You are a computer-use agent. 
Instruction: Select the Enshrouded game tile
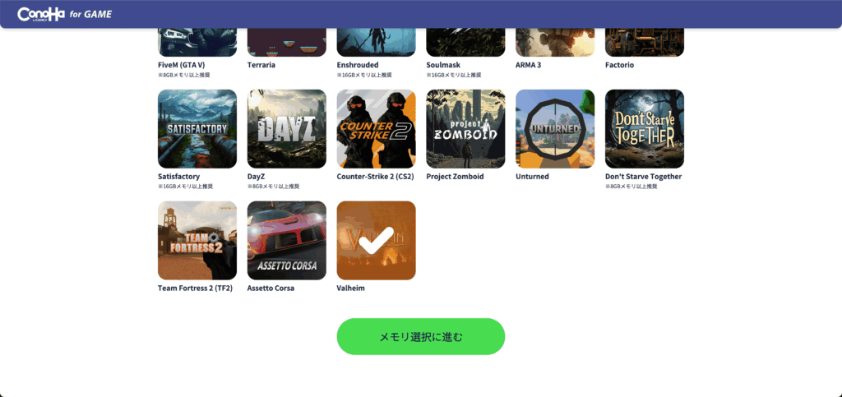pos(377,42)
